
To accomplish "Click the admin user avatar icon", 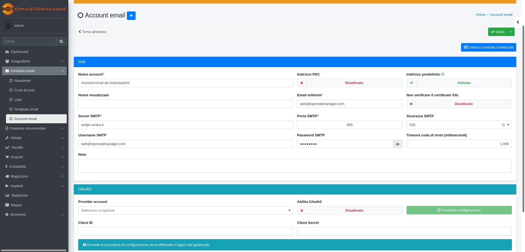I will [x=8, y=25].
